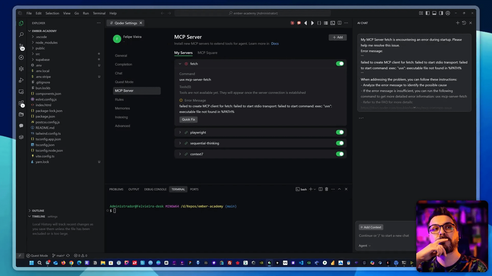The image size is (492, 276).
Task: Open Windows Start menu
Action: (32, 263)
